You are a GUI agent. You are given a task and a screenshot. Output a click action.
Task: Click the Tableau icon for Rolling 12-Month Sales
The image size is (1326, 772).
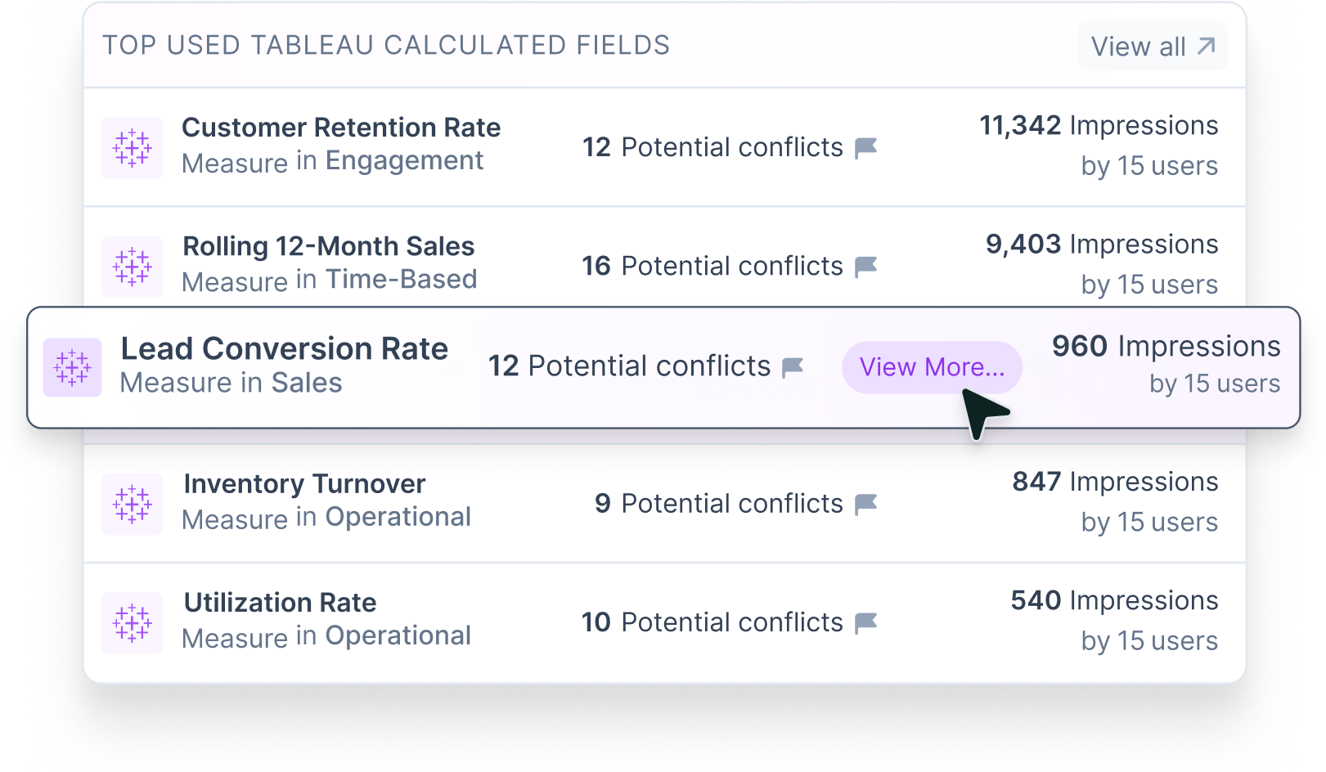click(132, 267)
